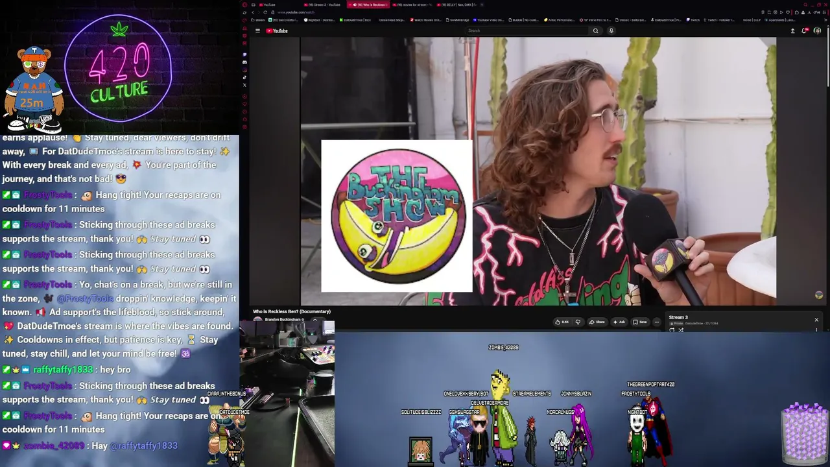The width and height of the screenshot is (830, 467).
Task: Click the browser address bar URL
Action: point(296,12)
